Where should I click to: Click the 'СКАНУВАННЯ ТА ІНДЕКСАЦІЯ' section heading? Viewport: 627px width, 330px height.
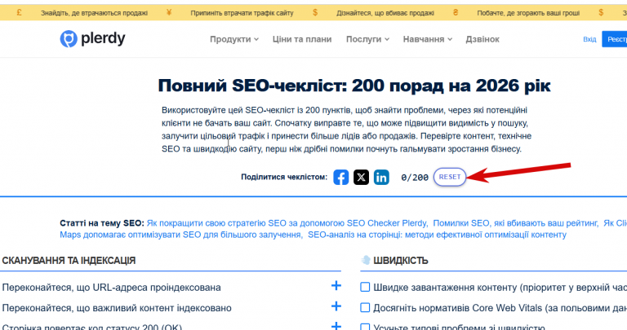point(69,261)
